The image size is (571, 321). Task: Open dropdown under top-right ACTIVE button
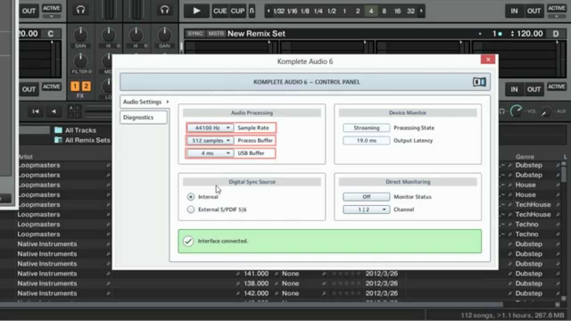[557, 16]
